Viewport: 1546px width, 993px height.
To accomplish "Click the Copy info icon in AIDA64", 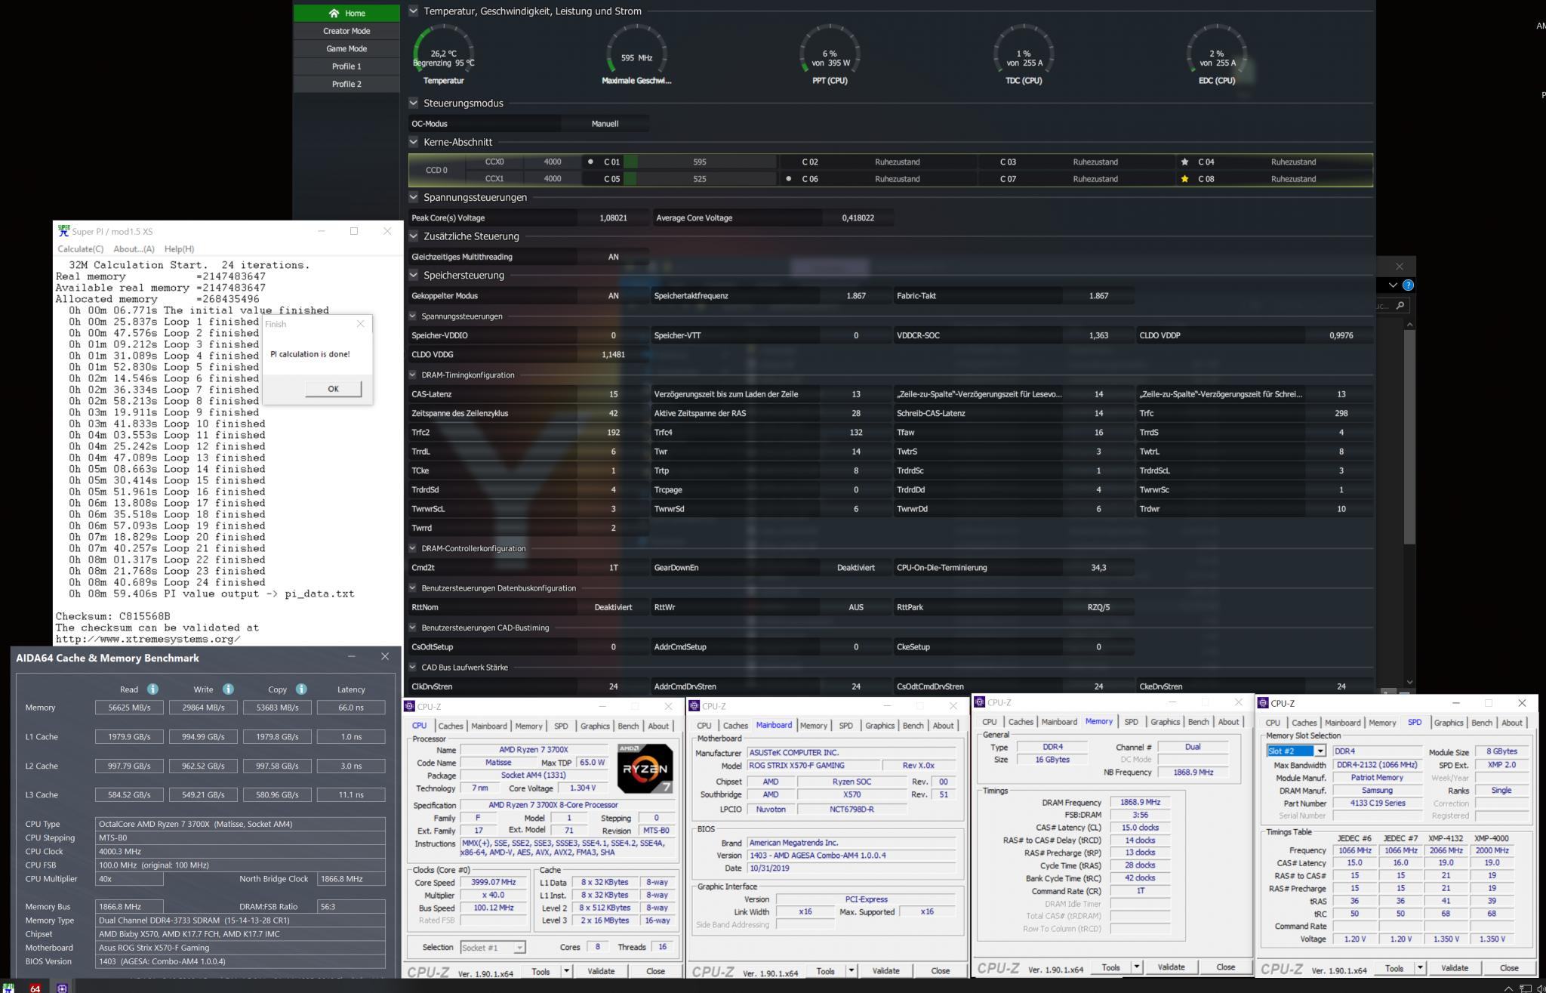I will pyautogui.click(x=301, y=689).
